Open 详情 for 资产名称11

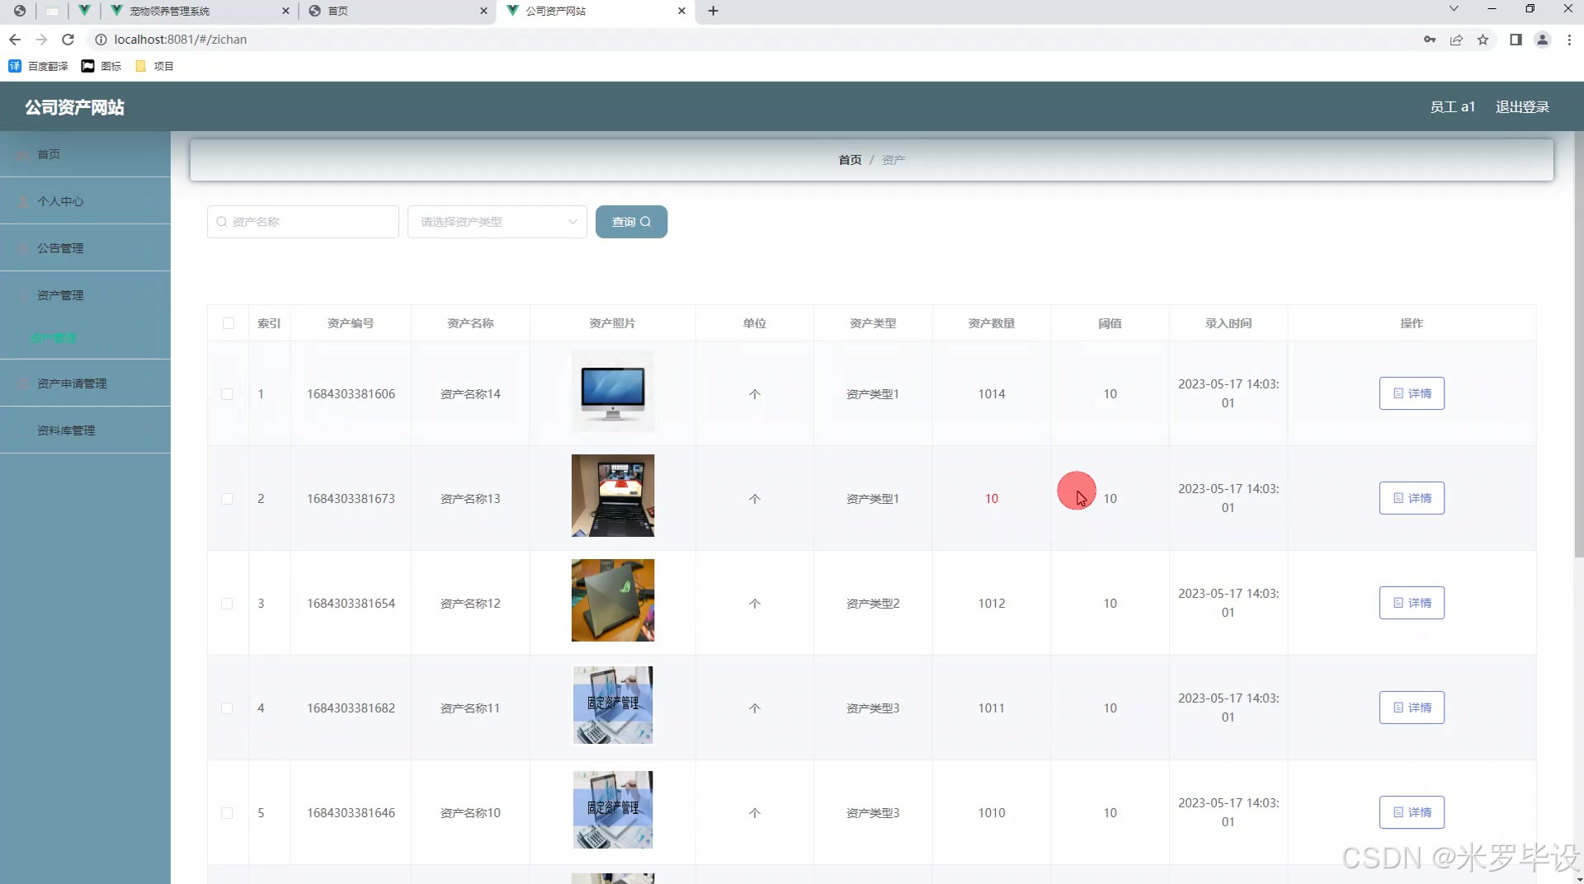tap(1412, 708)
